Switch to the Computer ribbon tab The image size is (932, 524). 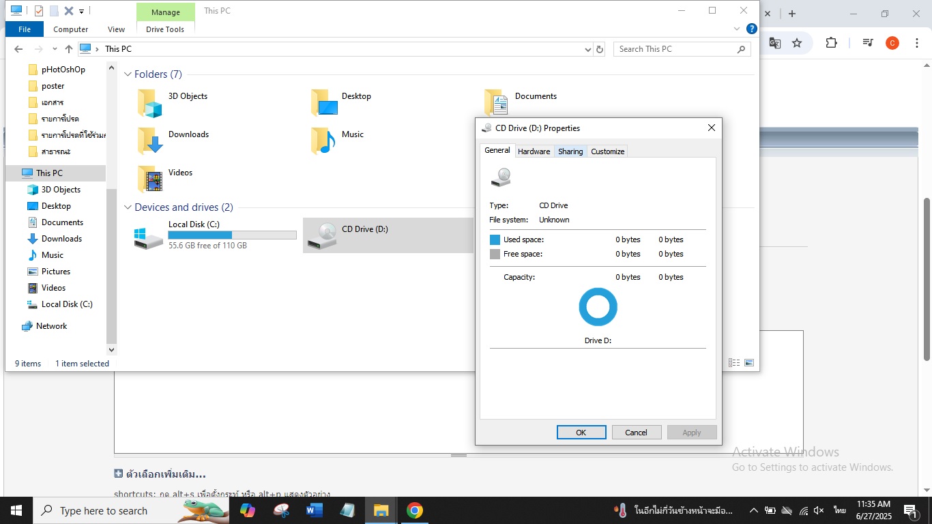pos(71,29)
